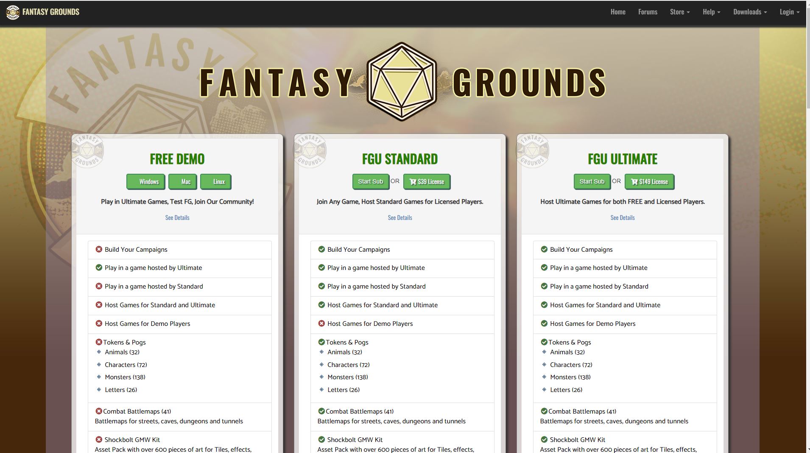Click green check beside FGU Standard Shockbolt GMW Kit

pos(321,439)
